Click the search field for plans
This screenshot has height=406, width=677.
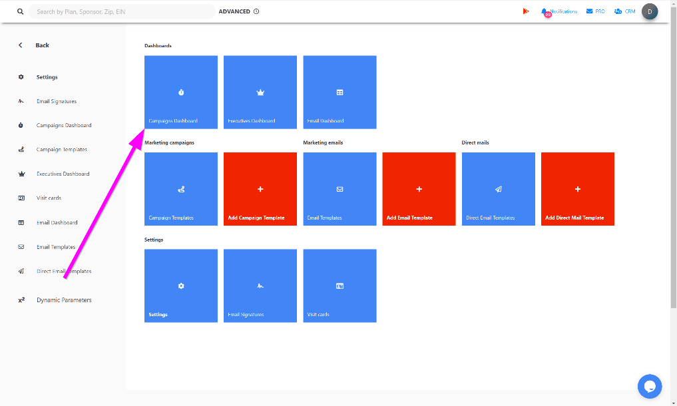[123, 11]
